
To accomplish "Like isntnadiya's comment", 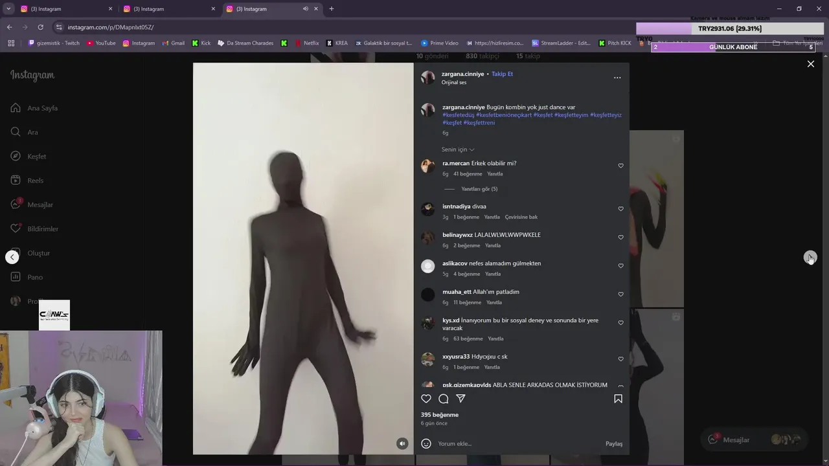I will tap(620, 208).
